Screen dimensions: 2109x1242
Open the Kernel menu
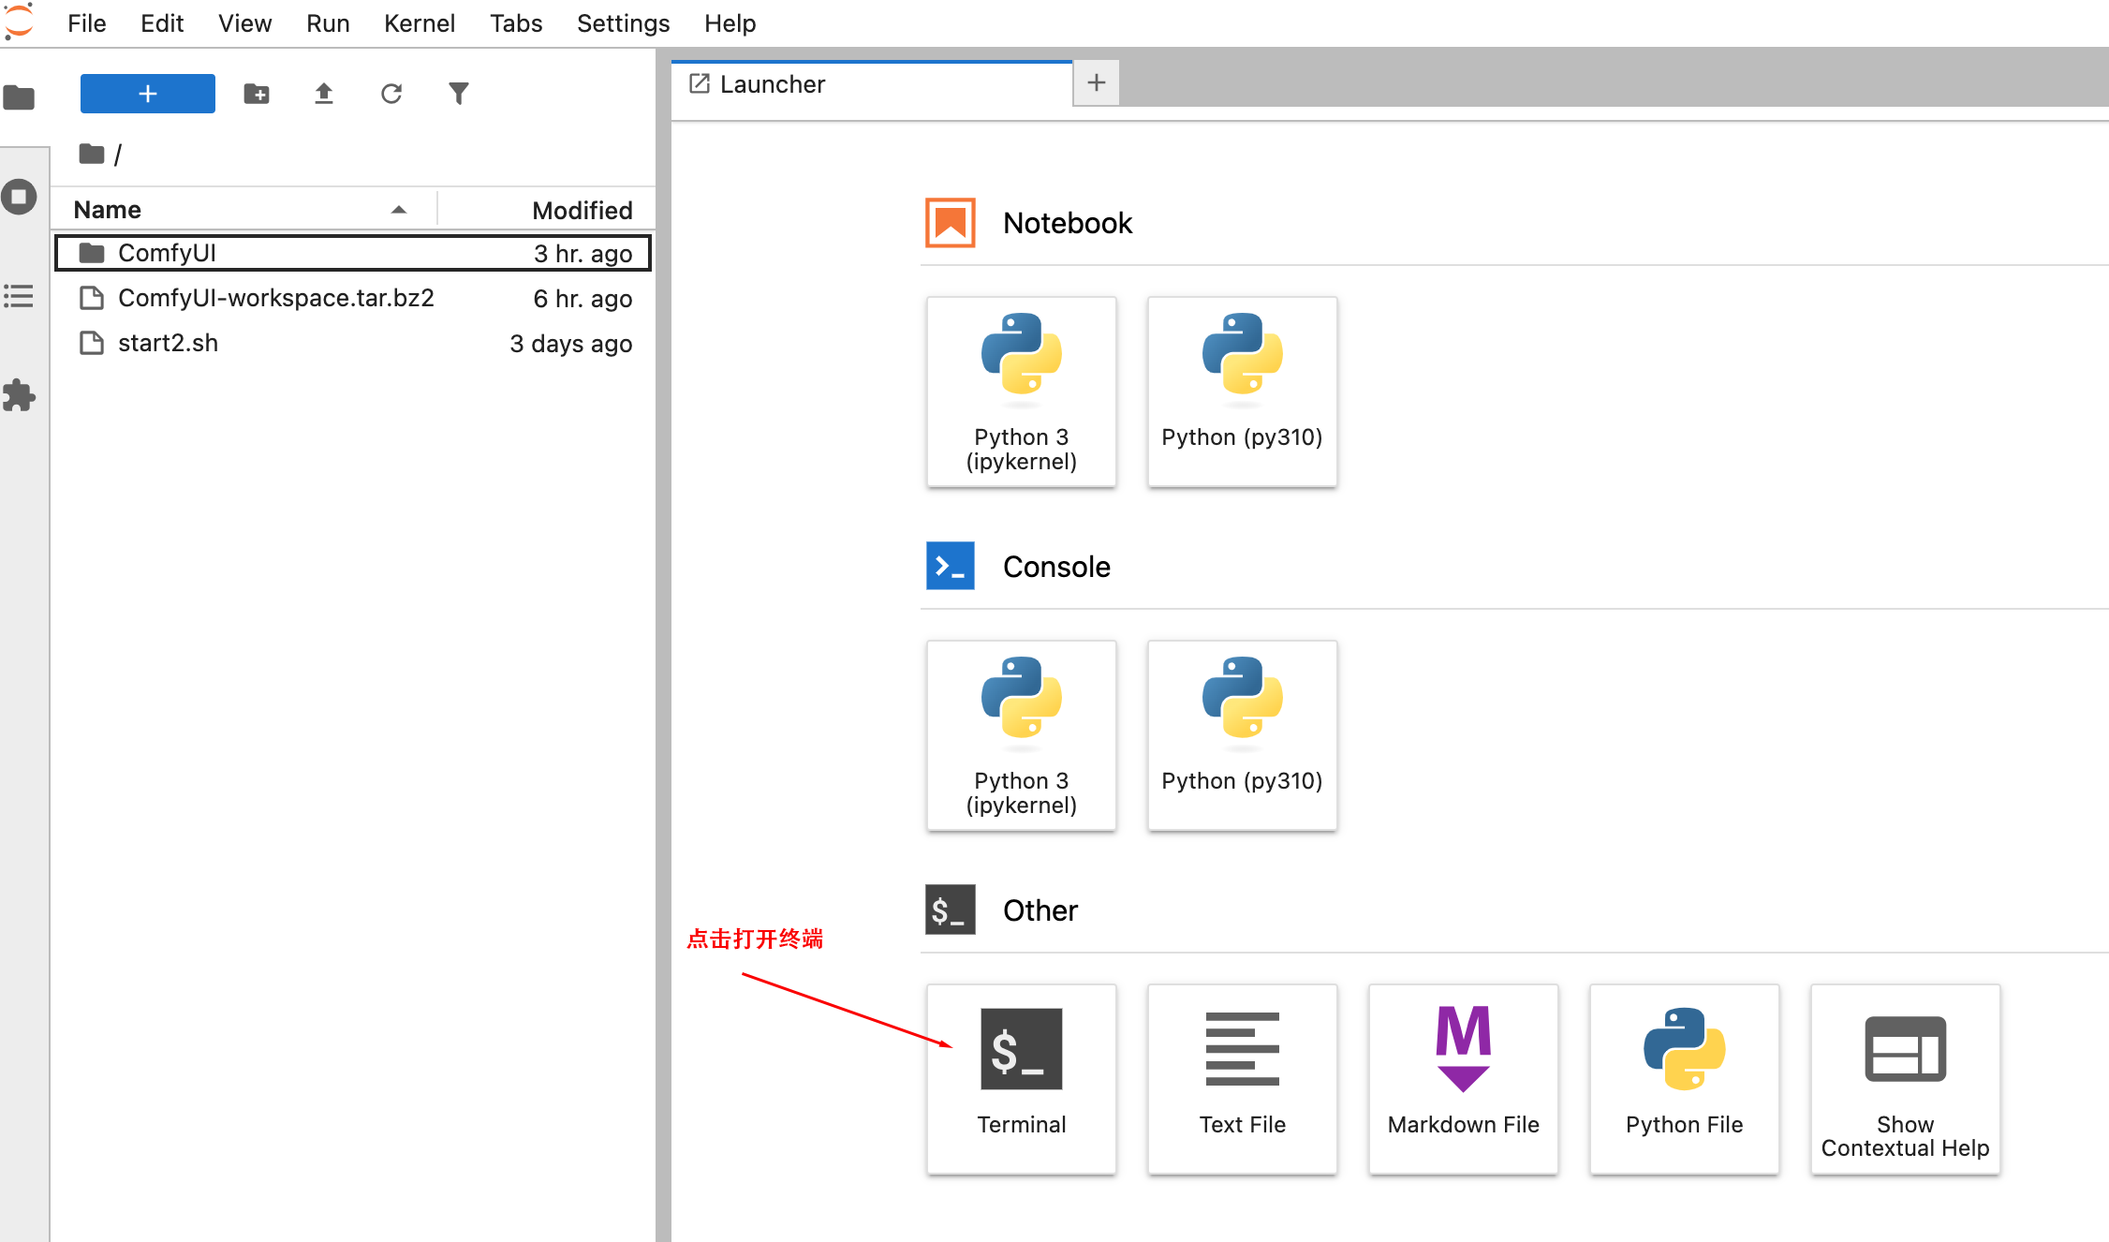click(x=420, y=23)
